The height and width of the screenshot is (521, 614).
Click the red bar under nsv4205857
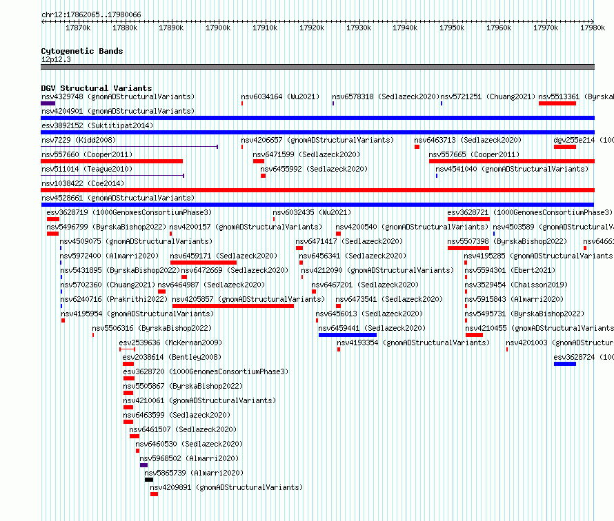(x=233, y=306)
